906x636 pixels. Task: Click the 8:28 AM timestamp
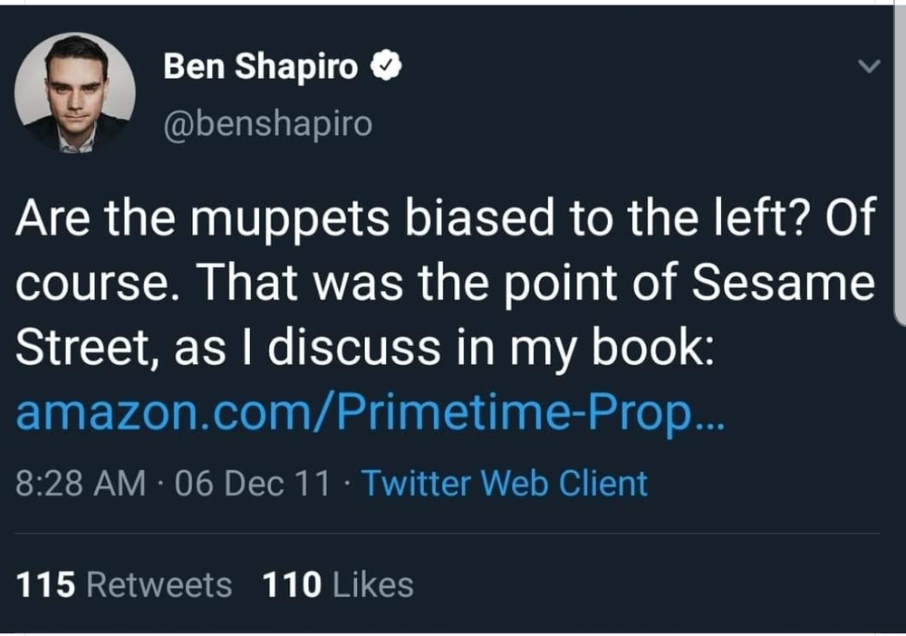pyautogui.click(x=81, y=483)
